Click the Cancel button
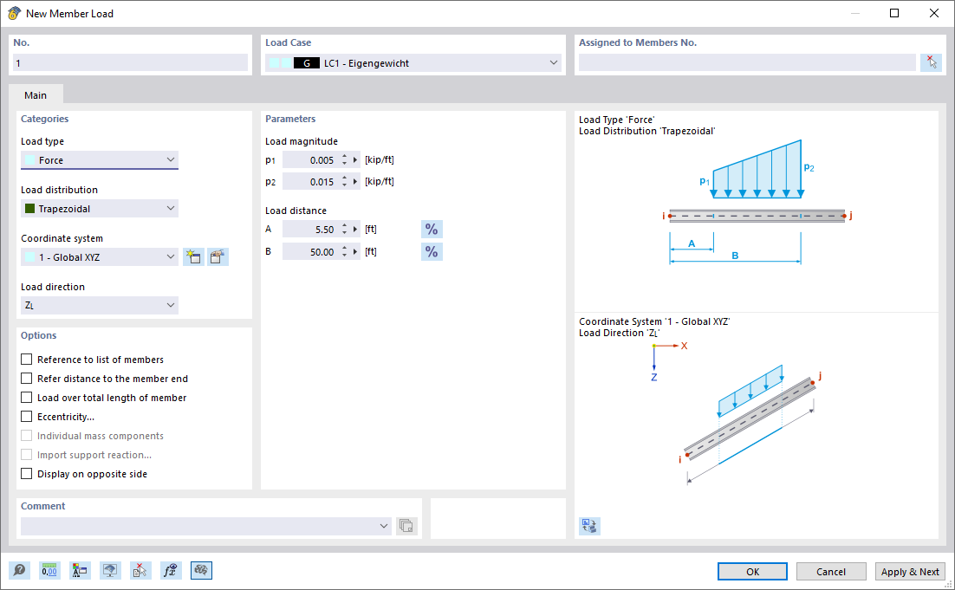Viewport: 955px width, 590px height. pos(831,571)
